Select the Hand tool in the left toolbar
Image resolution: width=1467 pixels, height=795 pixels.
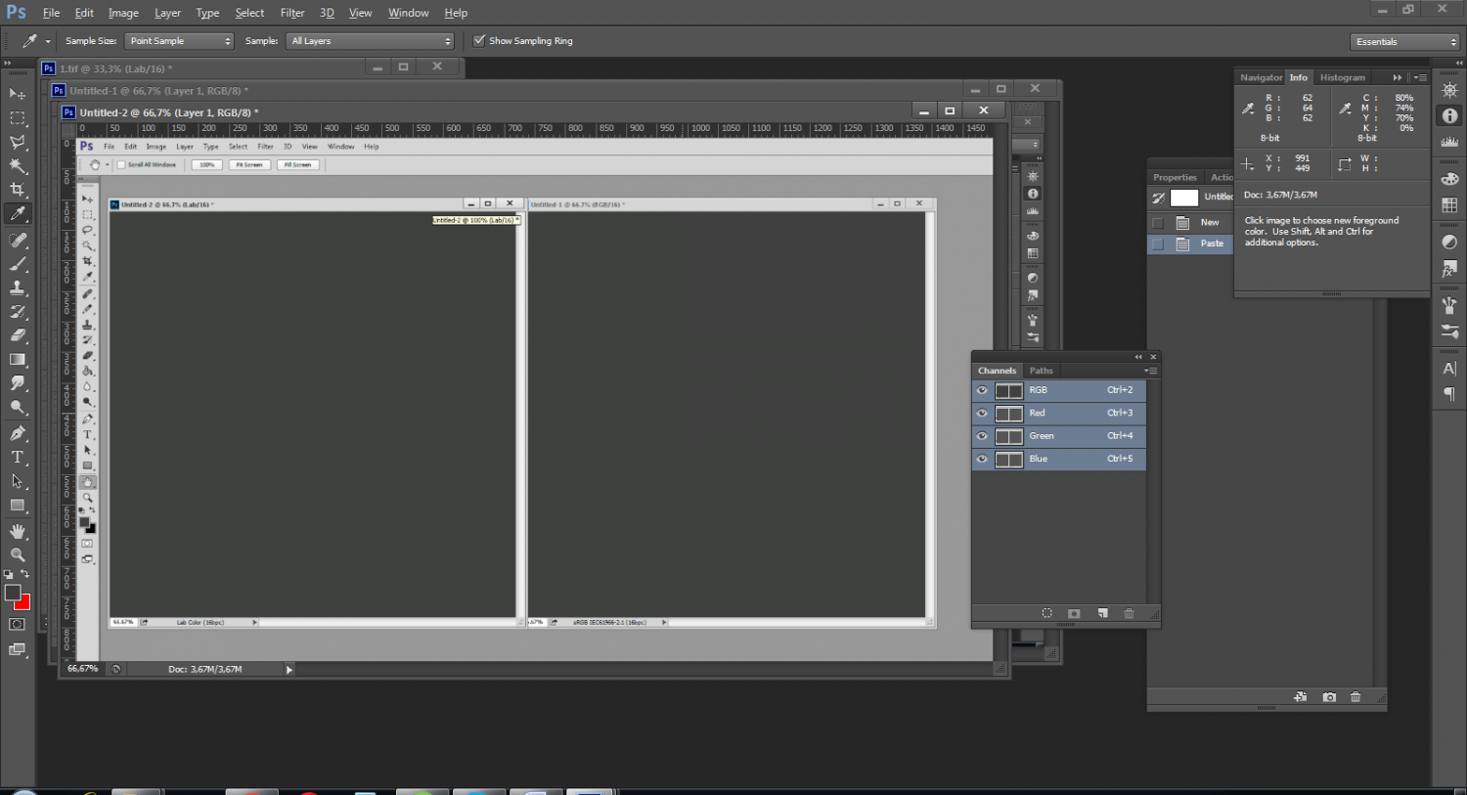tap(18, 531)
